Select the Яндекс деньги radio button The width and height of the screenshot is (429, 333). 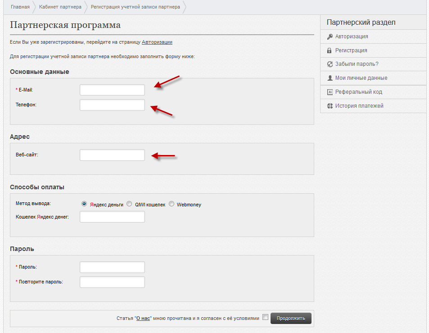click(84, 204)
